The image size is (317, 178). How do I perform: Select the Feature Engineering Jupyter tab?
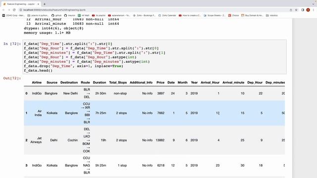(21, 4)
